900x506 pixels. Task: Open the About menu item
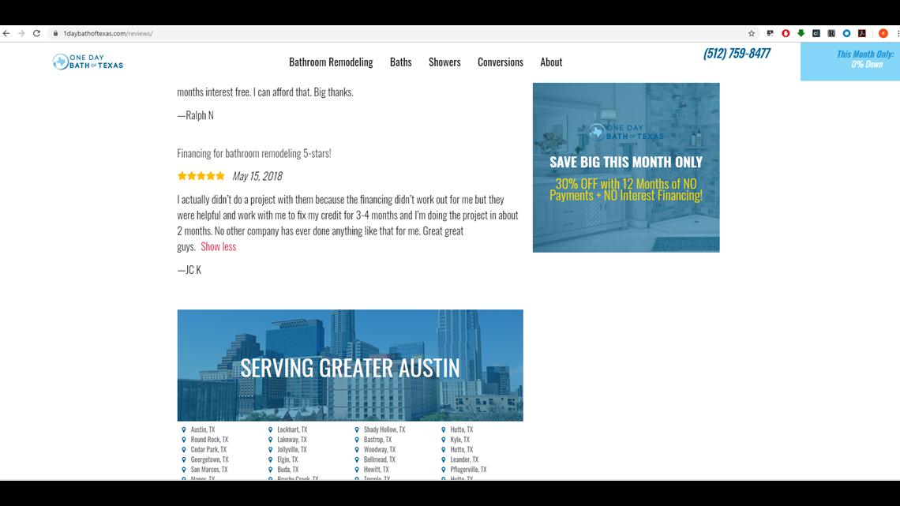[551, 62]
